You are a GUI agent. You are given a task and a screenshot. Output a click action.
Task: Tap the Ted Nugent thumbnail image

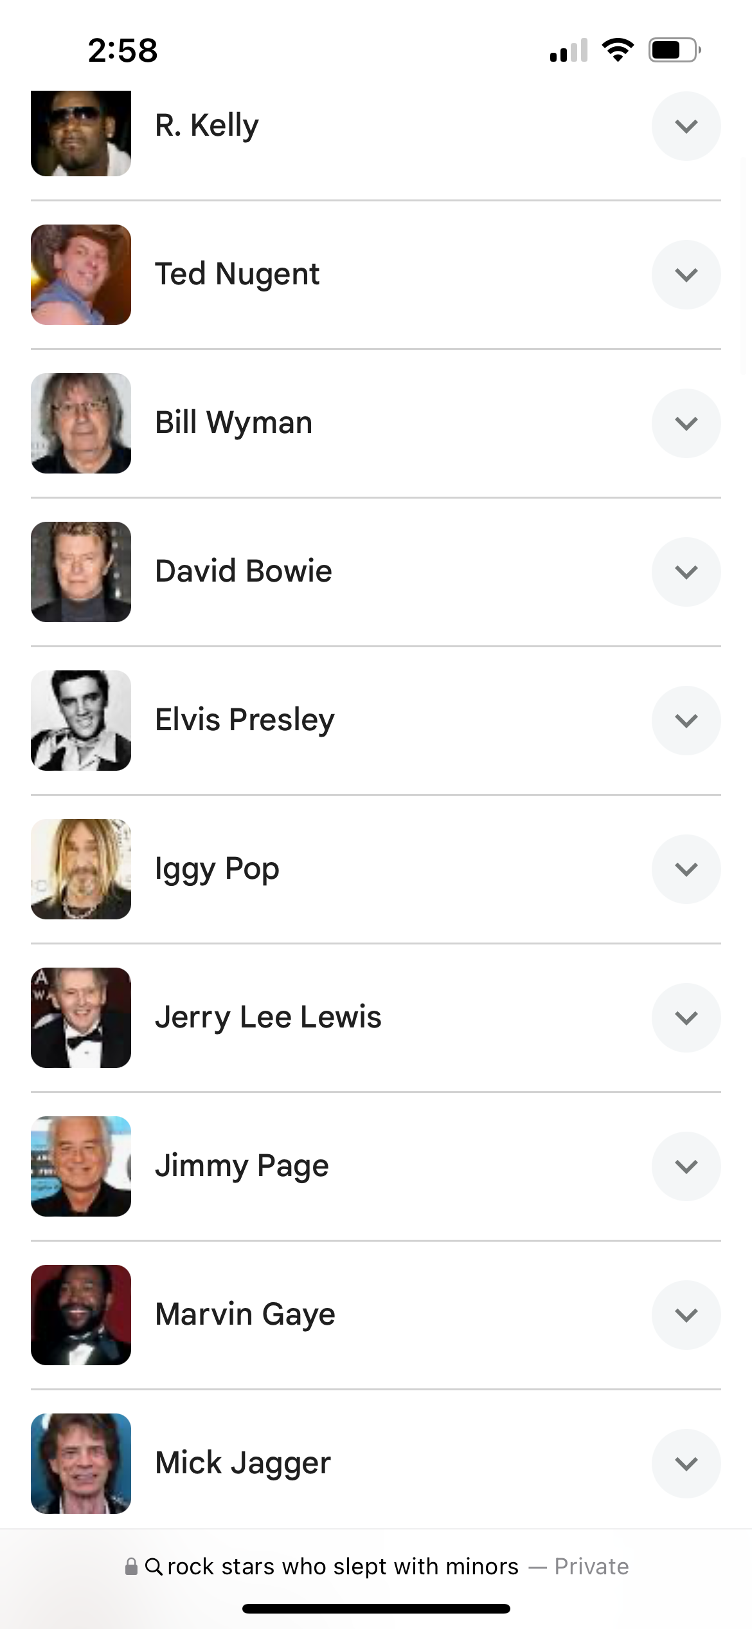point(81,275)
